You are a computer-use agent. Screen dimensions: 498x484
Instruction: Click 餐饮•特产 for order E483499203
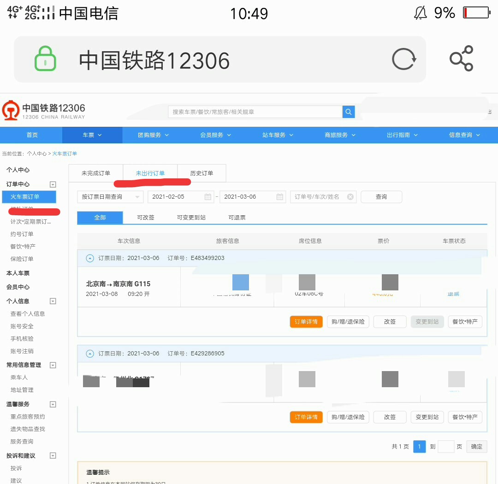[465, 322]
